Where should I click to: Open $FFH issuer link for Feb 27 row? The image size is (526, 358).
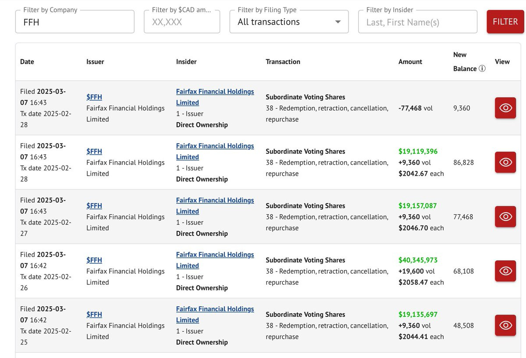(x=94, y=206)
